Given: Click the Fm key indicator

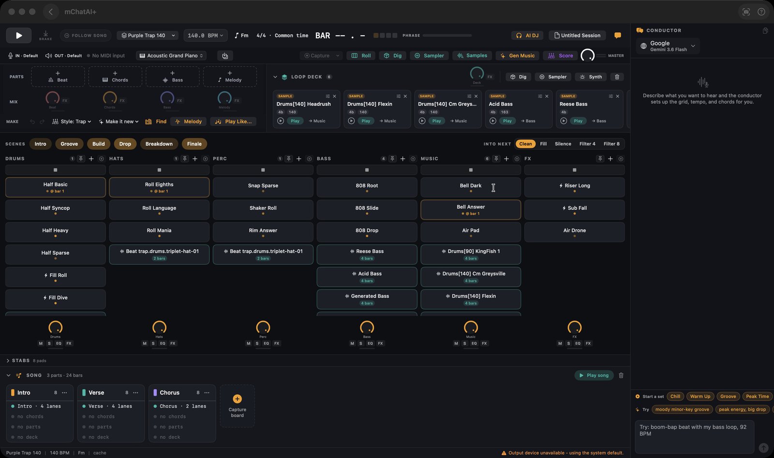Looking at the screenshot, I should click(x=241, y=35).
